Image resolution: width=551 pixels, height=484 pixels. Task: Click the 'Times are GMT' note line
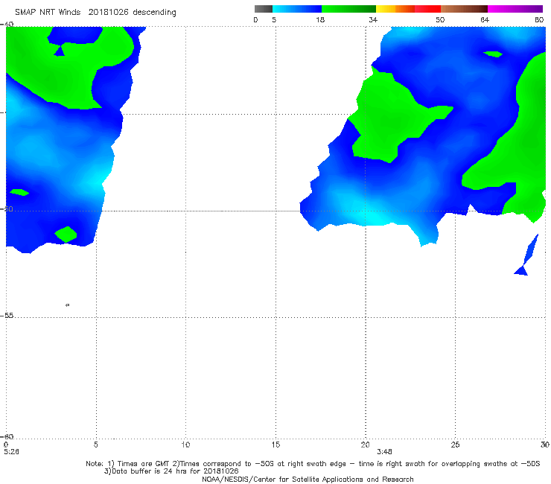point(313,464)
